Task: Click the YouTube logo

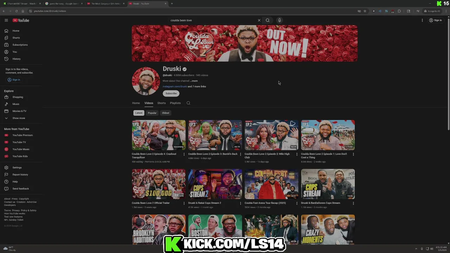Action: [x=21, y=20]
